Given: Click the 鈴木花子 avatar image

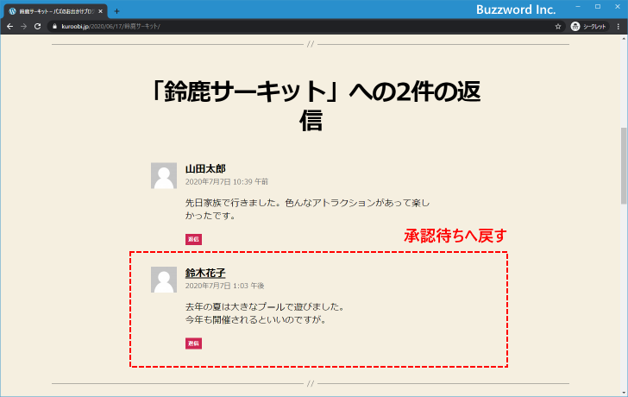Looking at the screenshot, I should tap(164, 280).
